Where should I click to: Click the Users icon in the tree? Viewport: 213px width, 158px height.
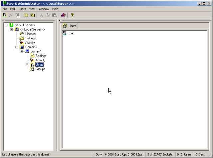[x=32, y=65]
